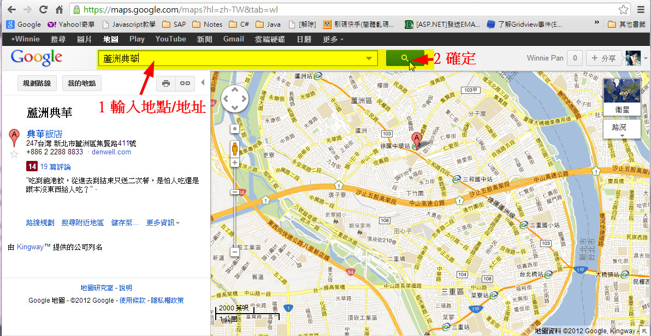Click the zoom slider handle
This screenshot has width=651, height=336.
tap(235, 192)
